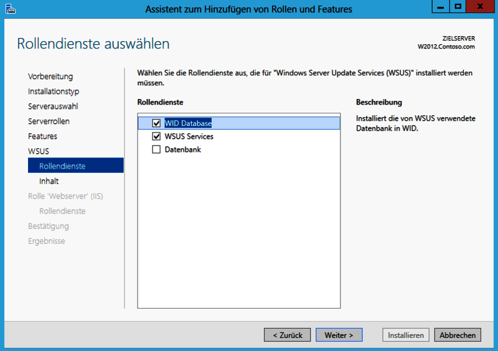The image size is (498, 351).
Task: Go to Serverauswahl step
Action: pos(53,106)
